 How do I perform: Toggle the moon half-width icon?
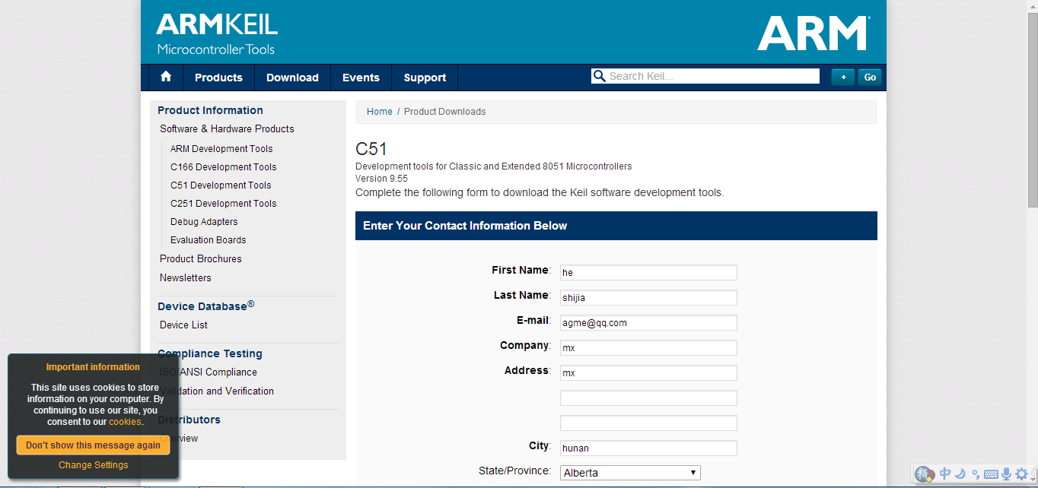960,474
